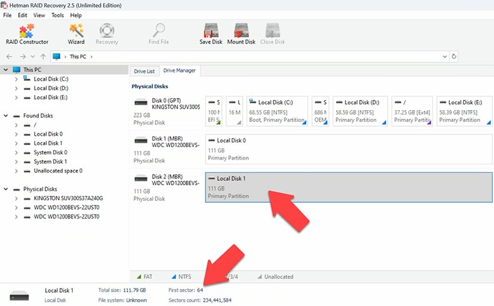Click the Mount Disk icon
This screenshot has height=306, width=494.
click(x=241, y=34)
